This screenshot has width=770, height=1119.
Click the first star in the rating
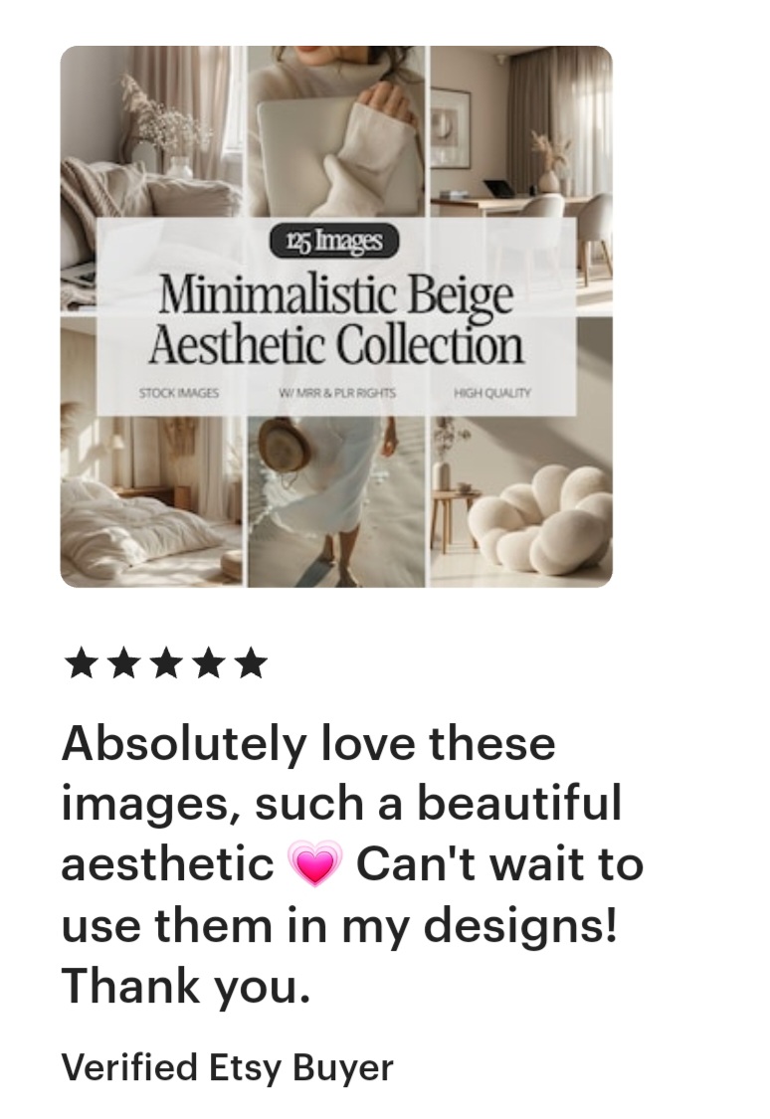(x=82, y=663)
